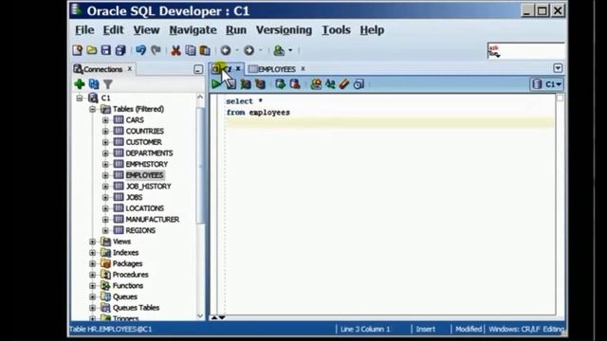Click the Connections tree vertical scrollbar
This screenshot has width=607, height=341.
click(200, 167)
